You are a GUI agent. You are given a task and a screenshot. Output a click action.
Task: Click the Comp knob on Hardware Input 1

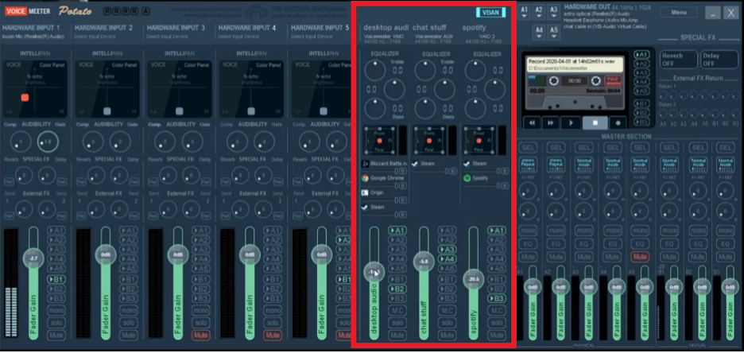tap(21, 141)
